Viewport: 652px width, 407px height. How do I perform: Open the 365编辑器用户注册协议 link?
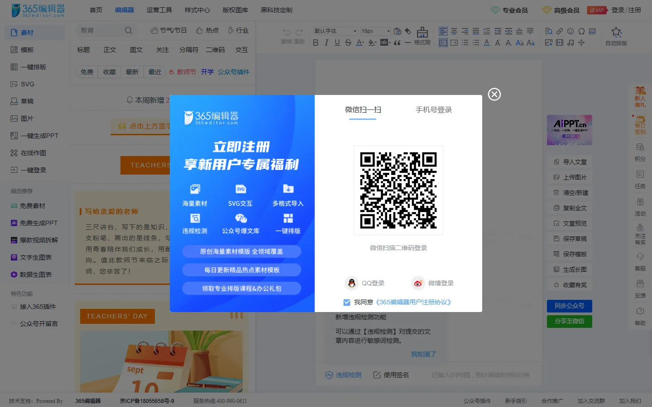pyautogui.click(x=413, y=303)
